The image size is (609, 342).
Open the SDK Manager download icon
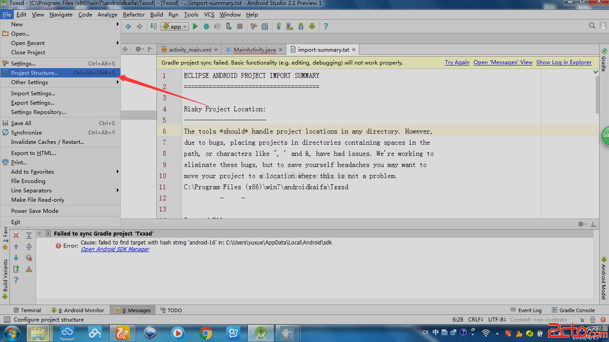coord(300,27)
